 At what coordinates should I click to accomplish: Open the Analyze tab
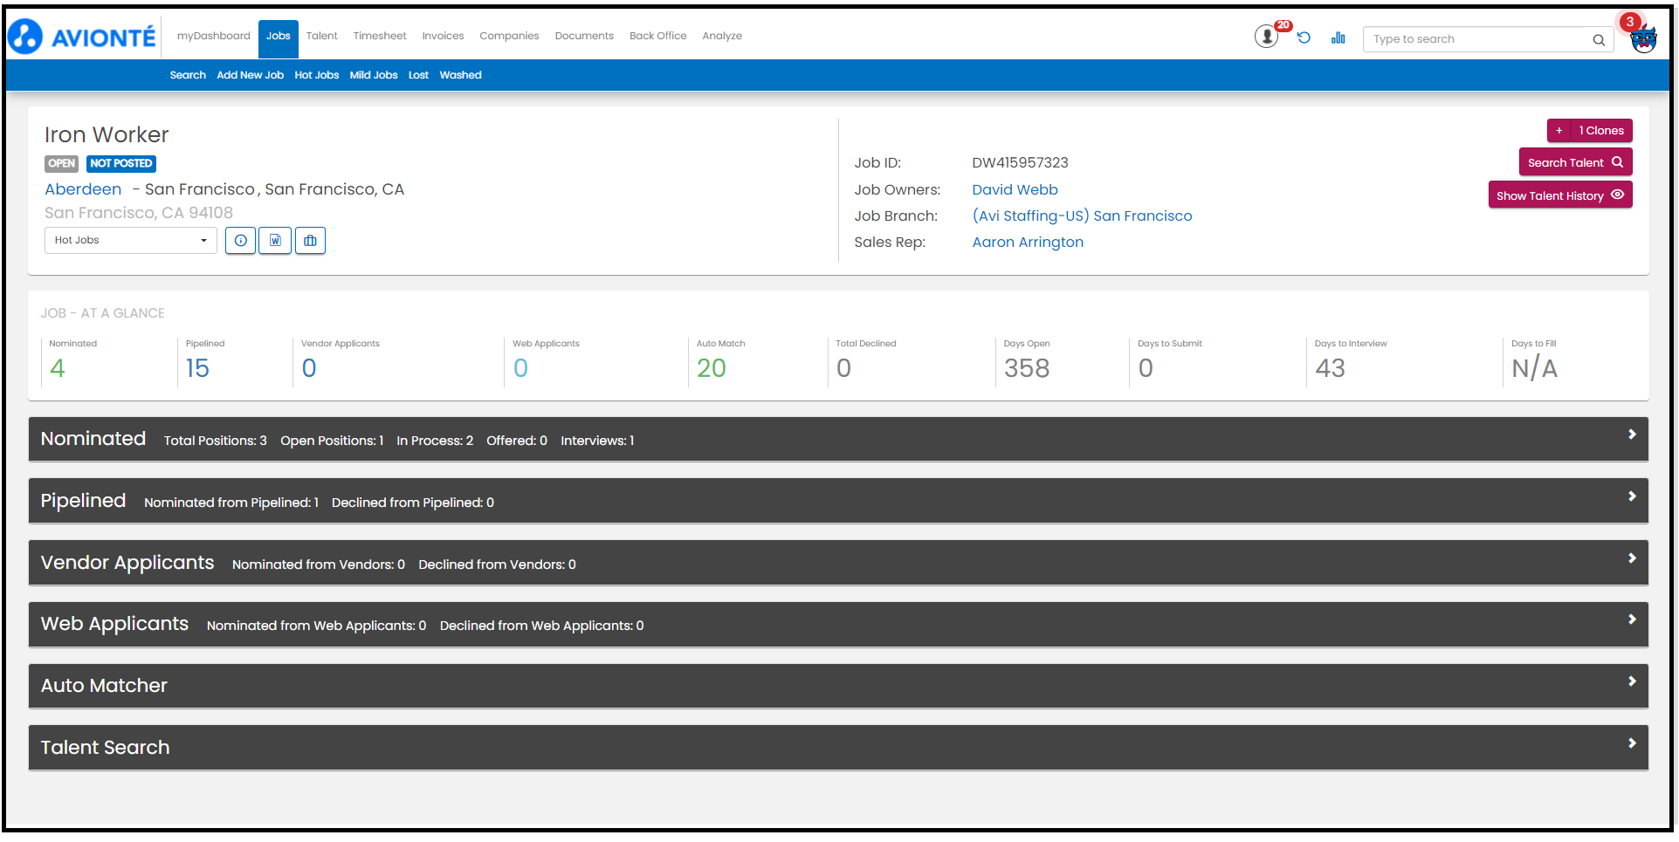722,36
